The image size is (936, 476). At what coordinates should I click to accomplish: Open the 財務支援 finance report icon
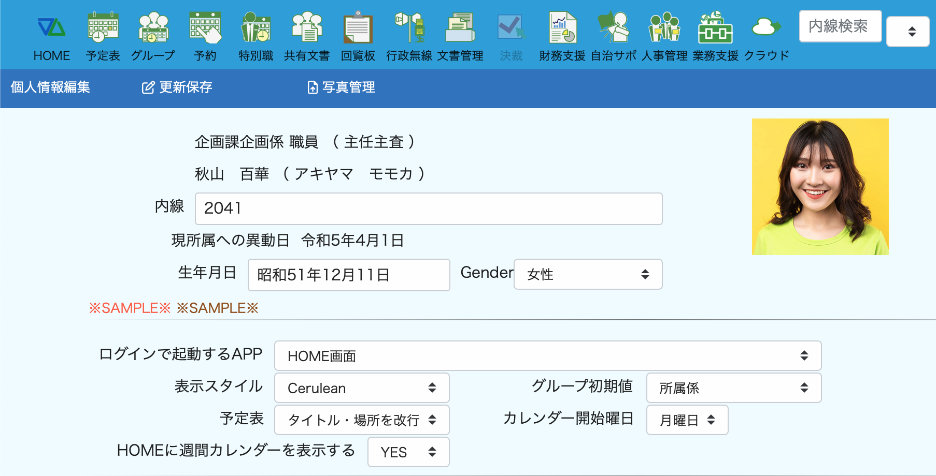[x=562, y=27]
